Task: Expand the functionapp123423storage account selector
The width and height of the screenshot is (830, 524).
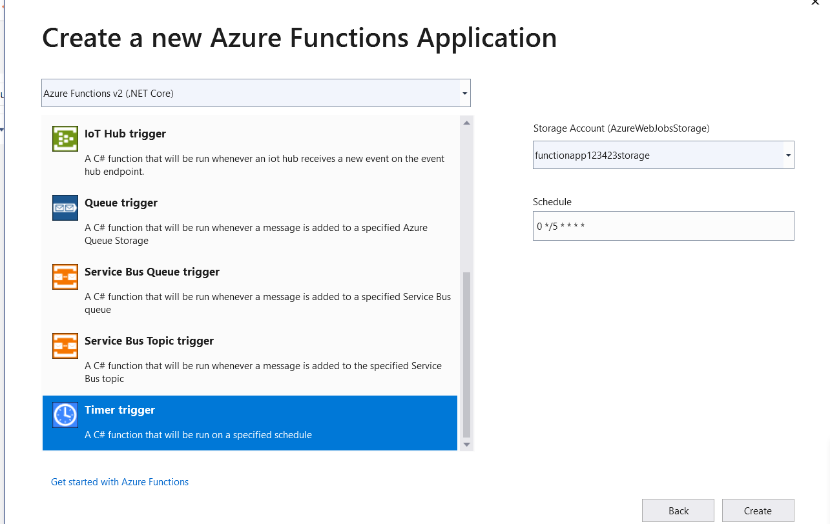Action: [x=787, y=155]
